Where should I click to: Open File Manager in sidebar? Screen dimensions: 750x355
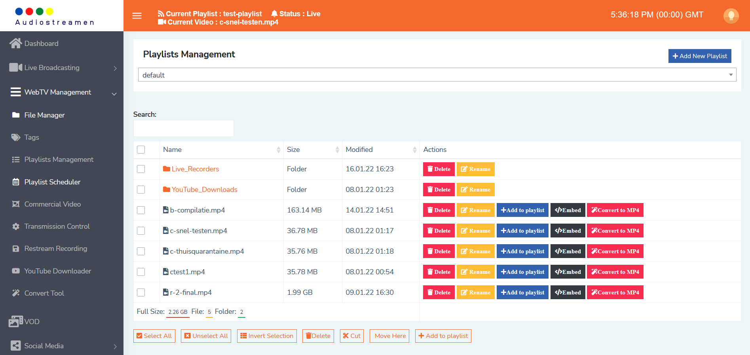44,115
